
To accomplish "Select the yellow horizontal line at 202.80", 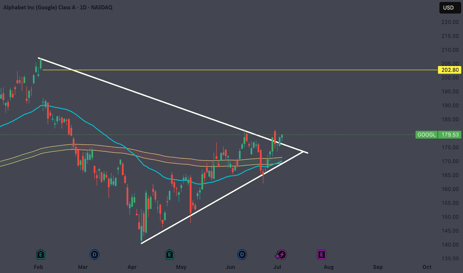I will pos(240,70).
